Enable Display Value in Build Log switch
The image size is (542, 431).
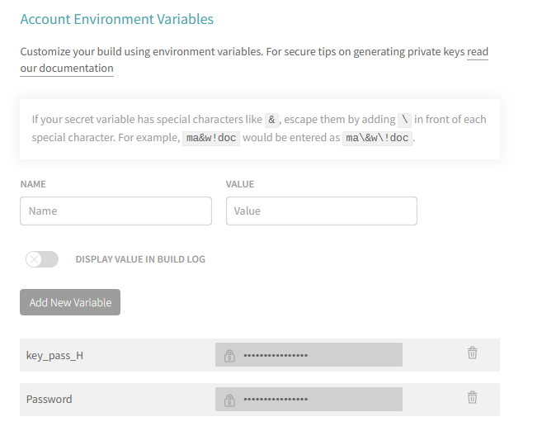point(42,259)
